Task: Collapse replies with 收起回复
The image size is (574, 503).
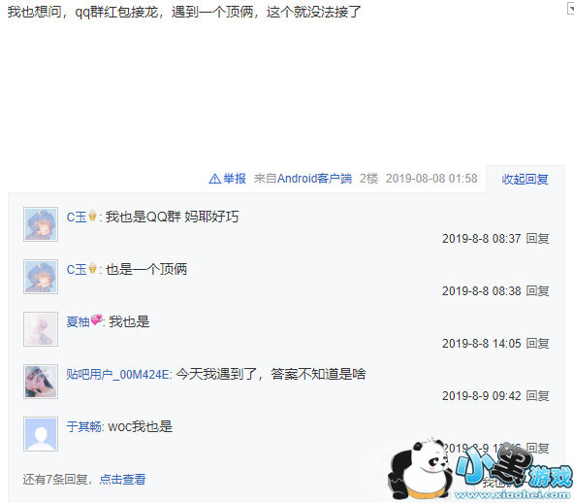Action: 525,179
